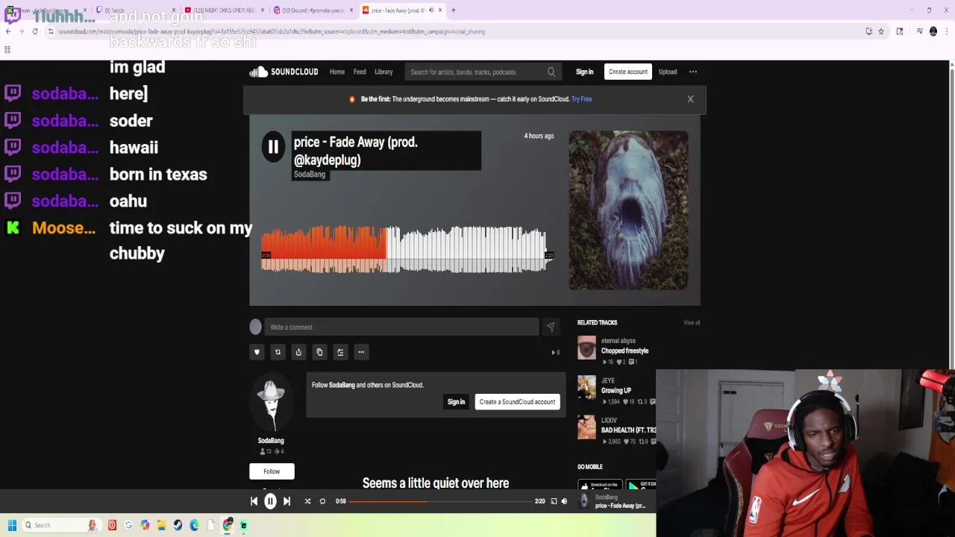Click the SoundCloud logo
The width and height of the screenshot is (955, 537).
tap(284, 72)
